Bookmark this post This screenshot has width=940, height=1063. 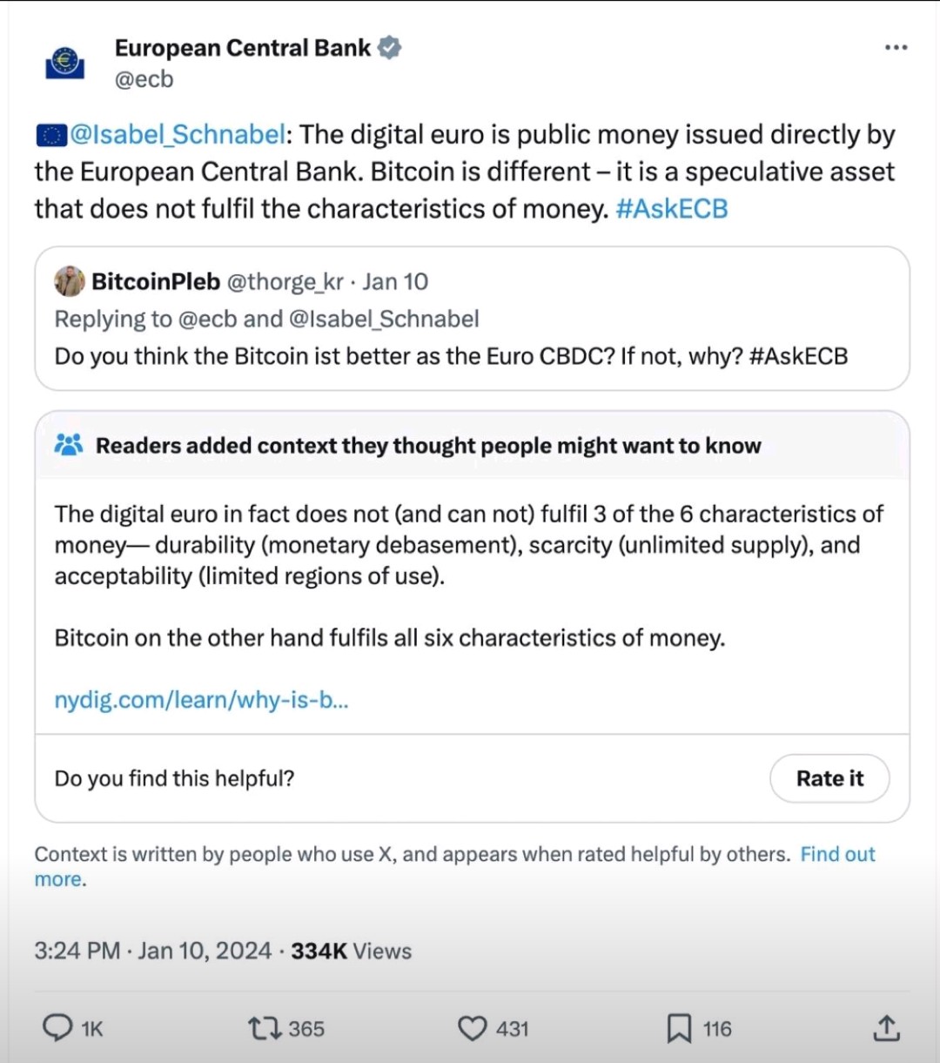tap(679, 1028)
